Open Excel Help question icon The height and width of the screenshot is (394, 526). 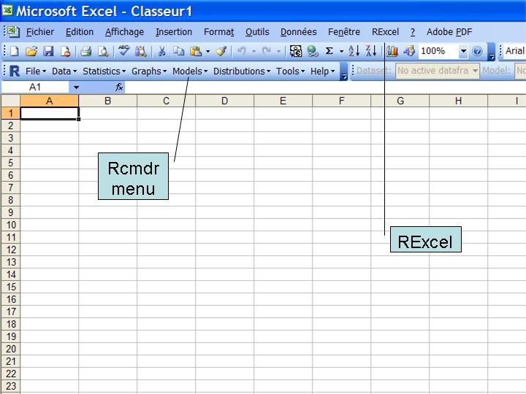477,51
